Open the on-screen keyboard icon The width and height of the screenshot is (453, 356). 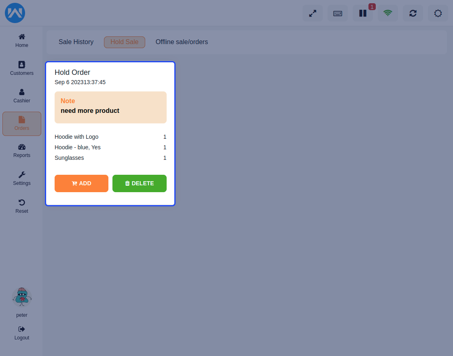point(337,13)
